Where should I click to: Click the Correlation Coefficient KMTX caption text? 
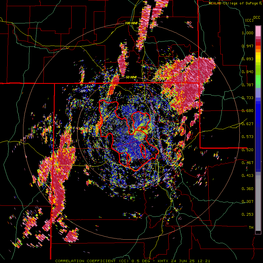[x=132, y=261]
